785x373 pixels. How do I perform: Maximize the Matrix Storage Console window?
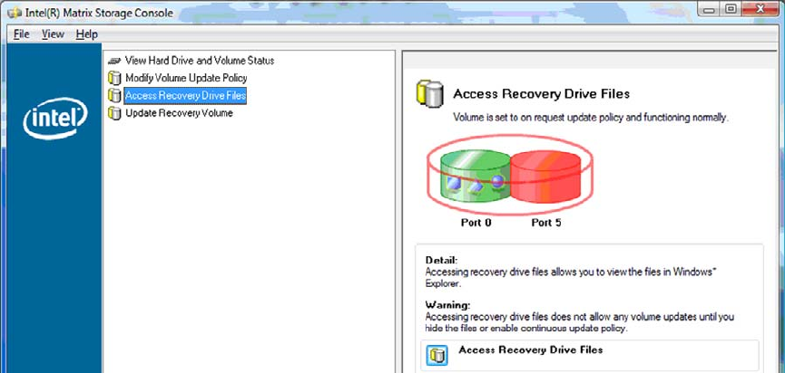click(x=731, y=8)
